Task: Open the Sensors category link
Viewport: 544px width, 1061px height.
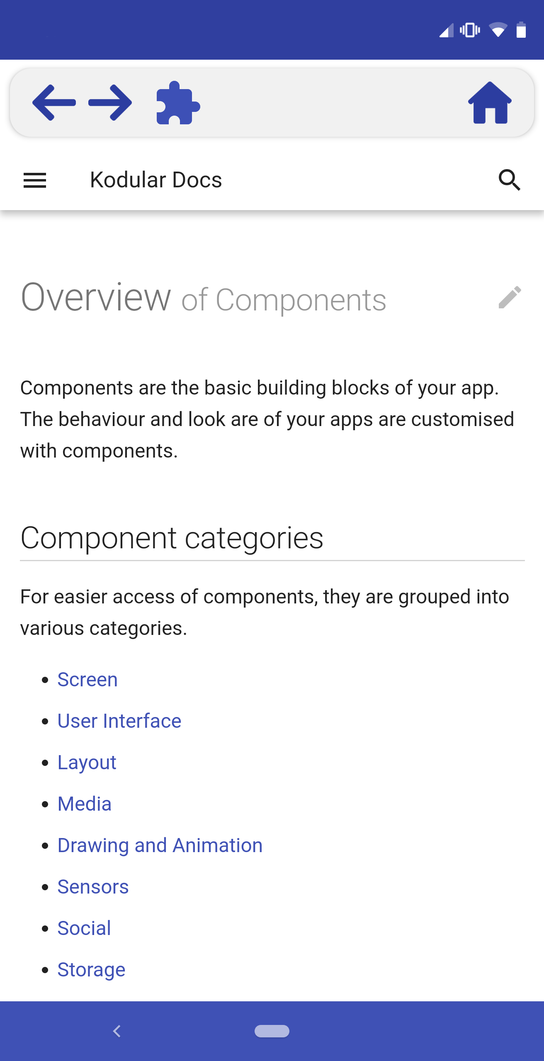Action: pos(93,887)
